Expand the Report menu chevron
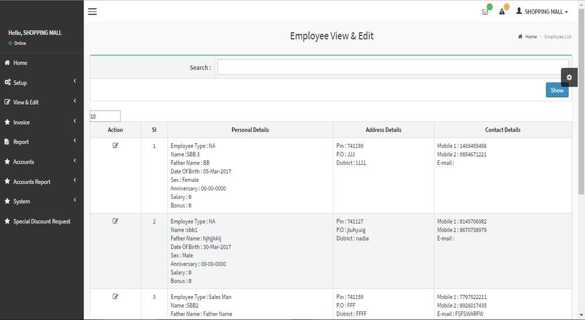Screen dimensions: 585x320 pyautogui.click(x=75, y=140)
